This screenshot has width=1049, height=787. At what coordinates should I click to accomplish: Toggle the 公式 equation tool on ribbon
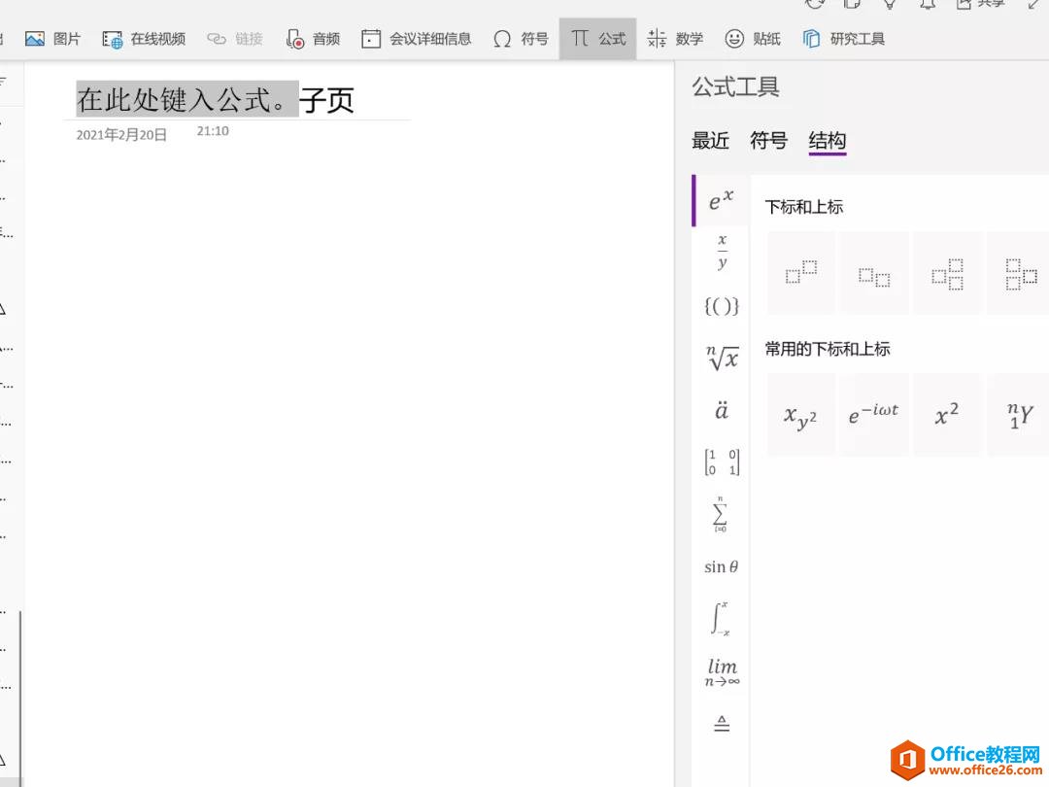[597, 38]
